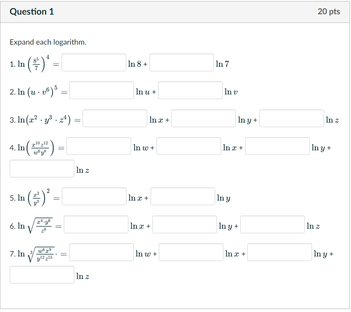Click the ln 8 coefficient field in problem 1
351x312 pixels.
tap(93, 62)
